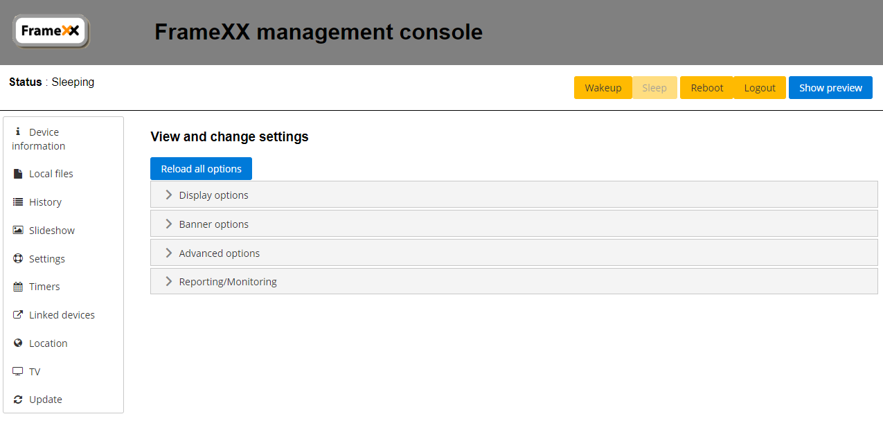Expand the Display options chevron
Viewport: 883px width, 430px height.
(168, 195)
